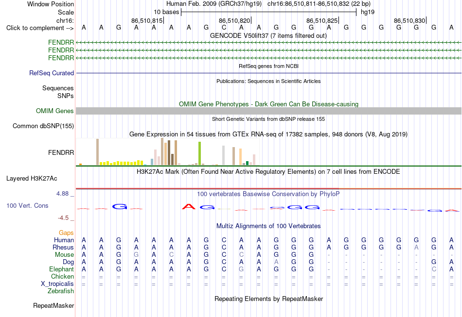Click the Sequences publications track label

click(58, 88)
